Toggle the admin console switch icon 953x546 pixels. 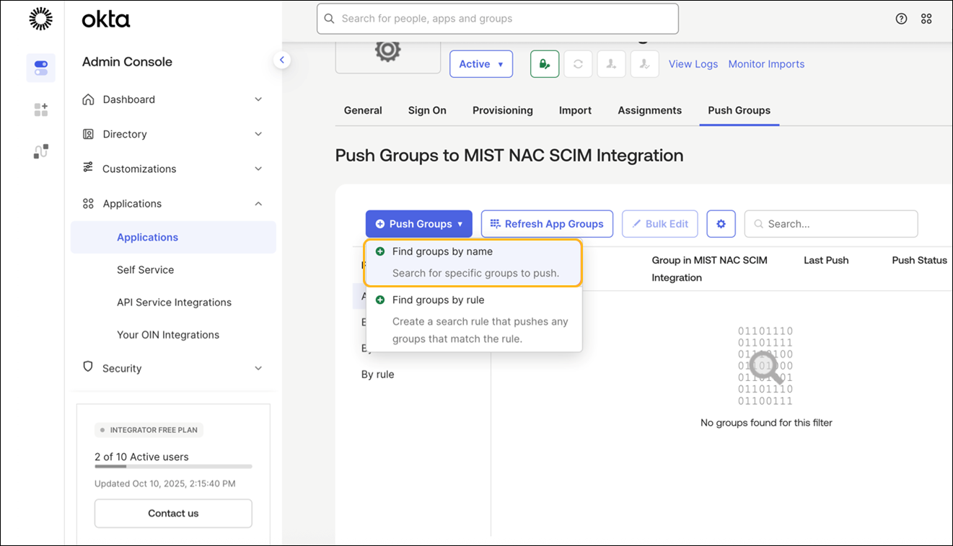click(41, 68)
